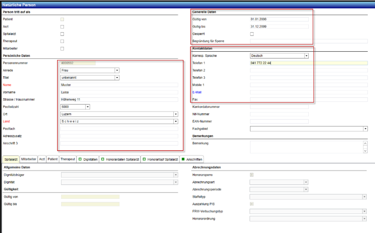Expand the Korresp. Sprache dropdown

[x=306, y=56]
